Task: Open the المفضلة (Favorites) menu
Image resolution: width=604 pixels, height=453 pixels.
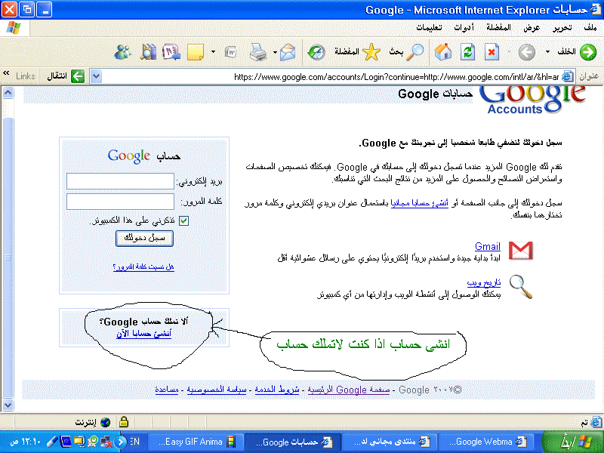Action: tap(498, 28)
